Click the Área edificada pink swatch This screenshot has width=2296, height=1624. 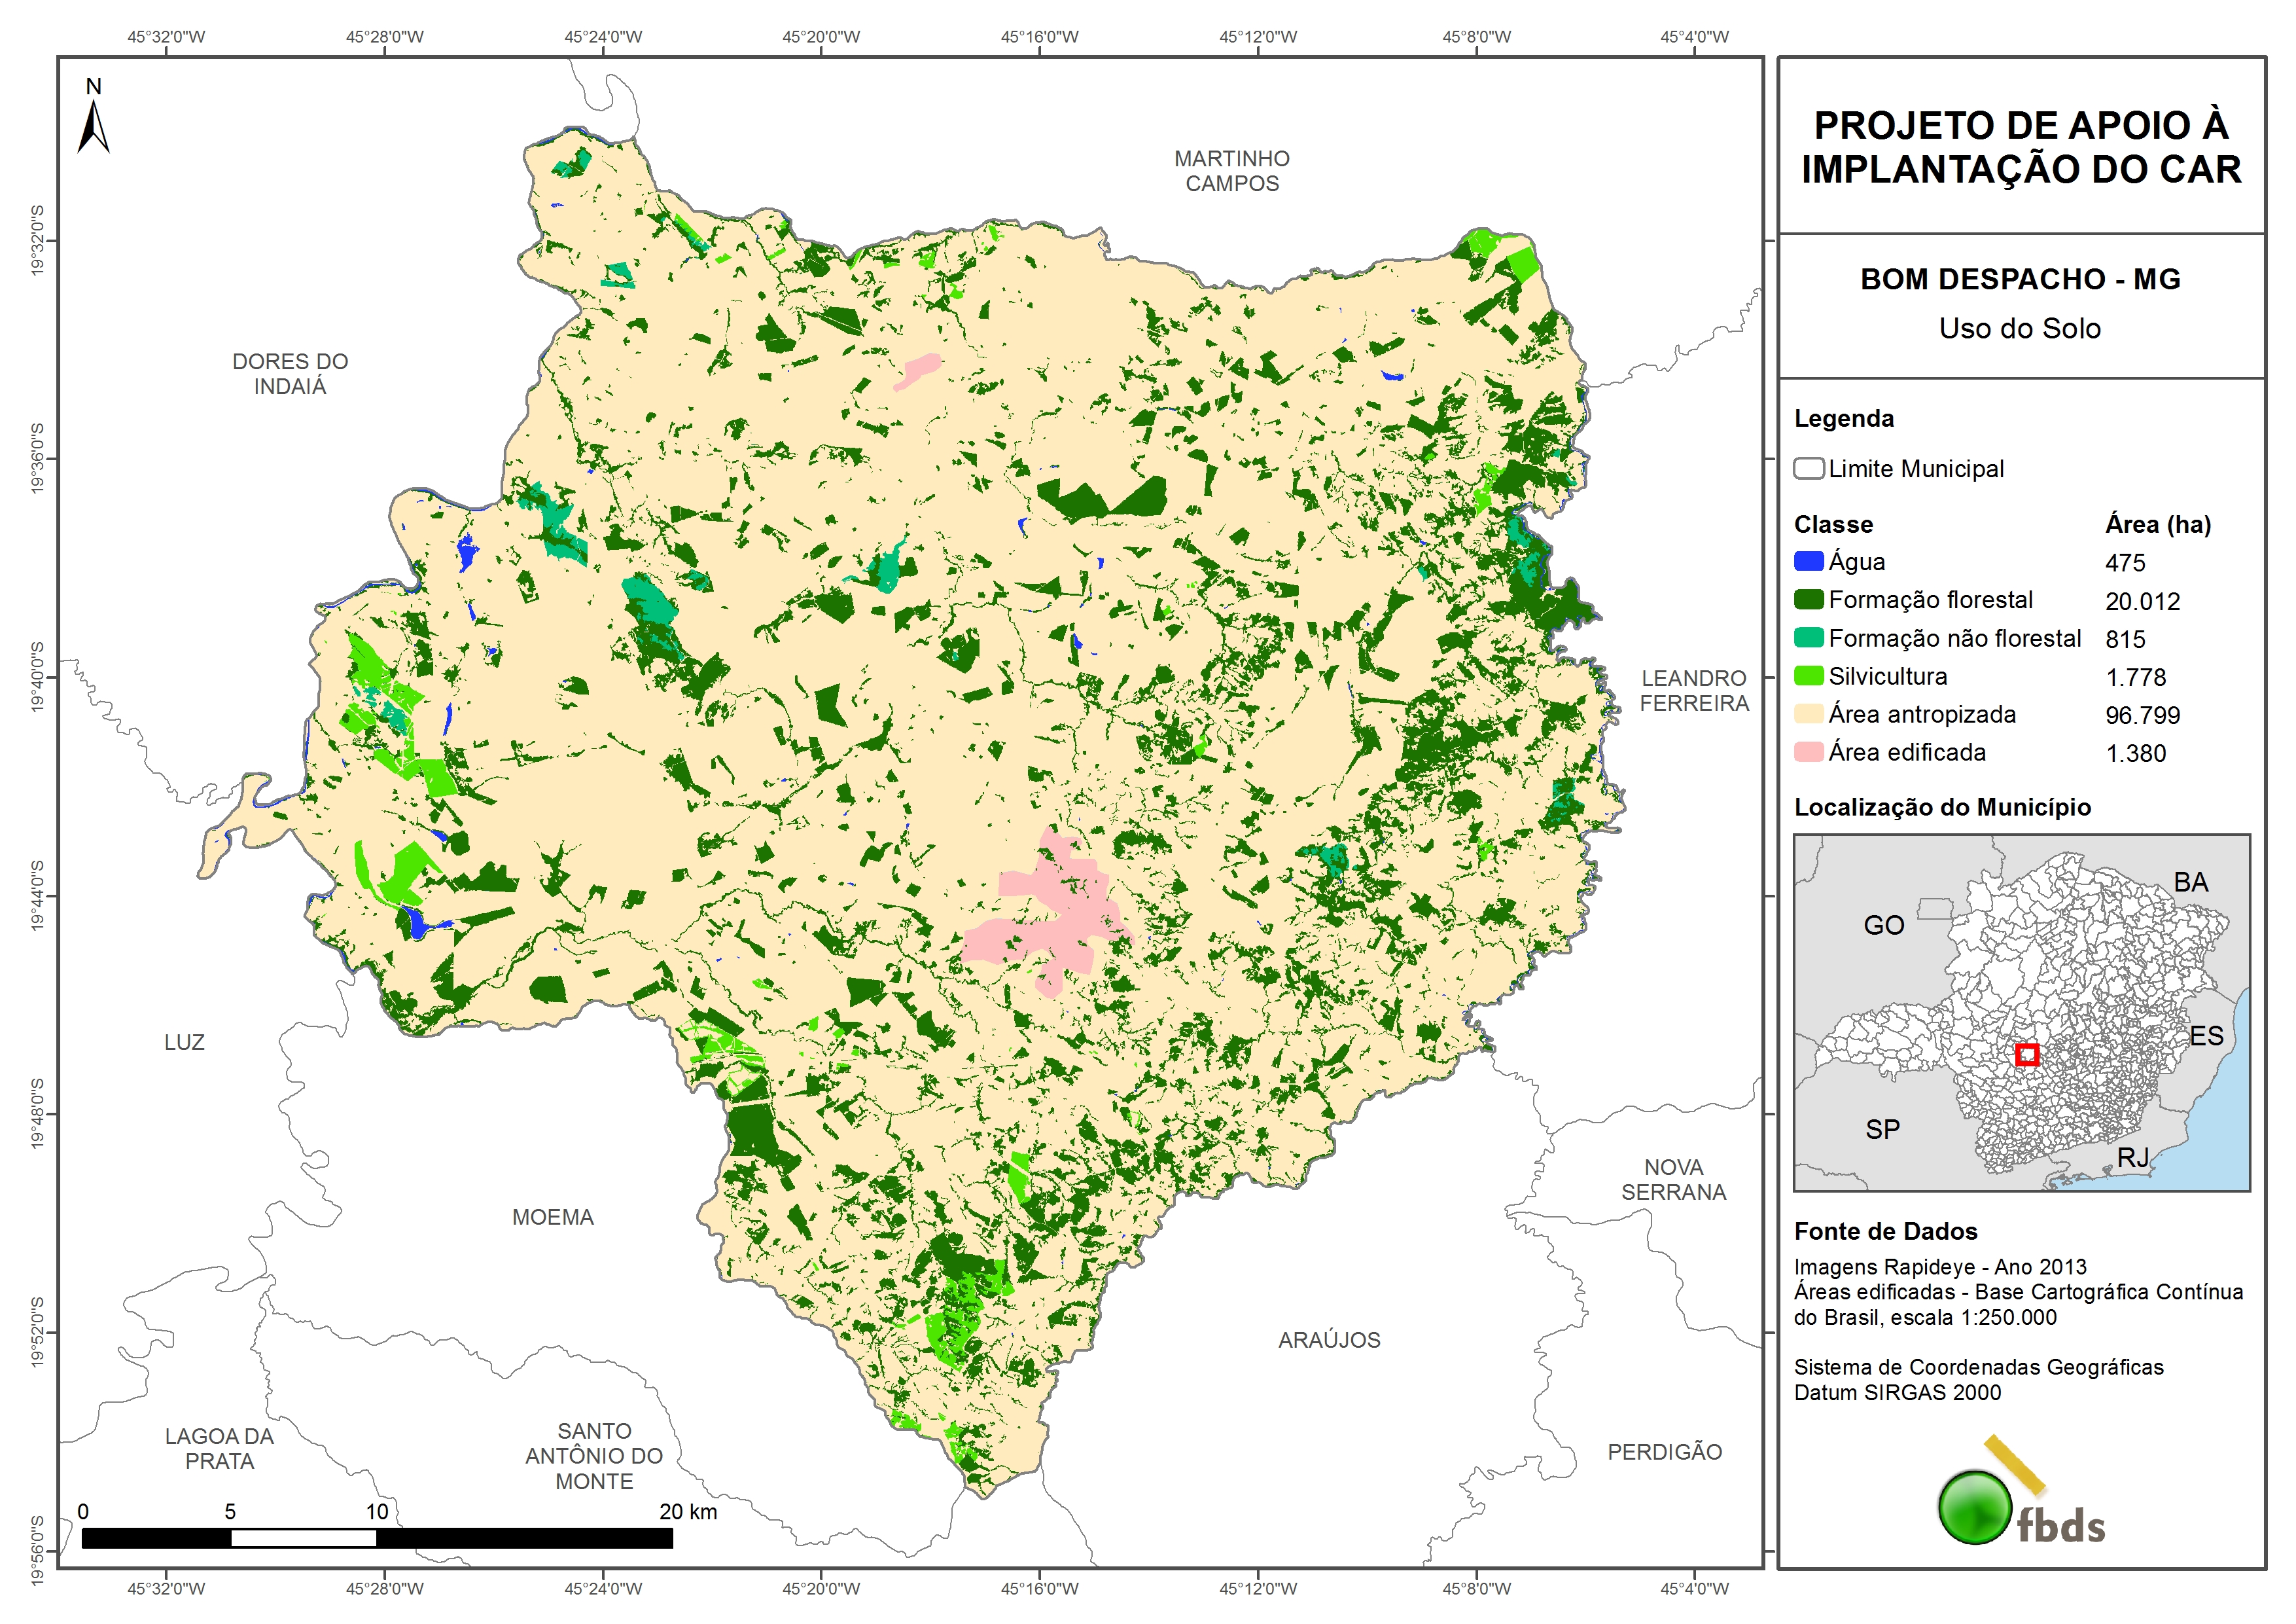coord(1808,751)
